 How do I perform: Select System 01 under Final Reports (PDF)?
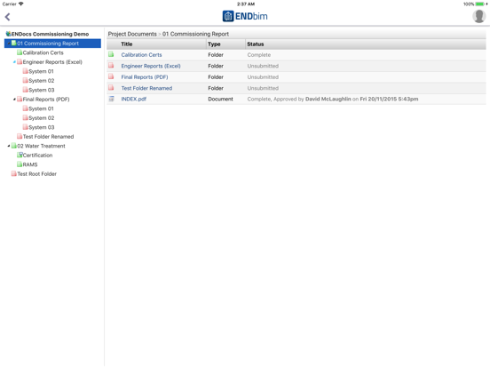[x=41, y=108]
